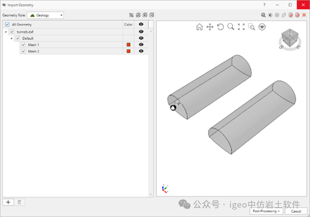Click the Post-Processing button
Image resolution: width=310 pixels, height=217 pixels.
click(266, 211)
